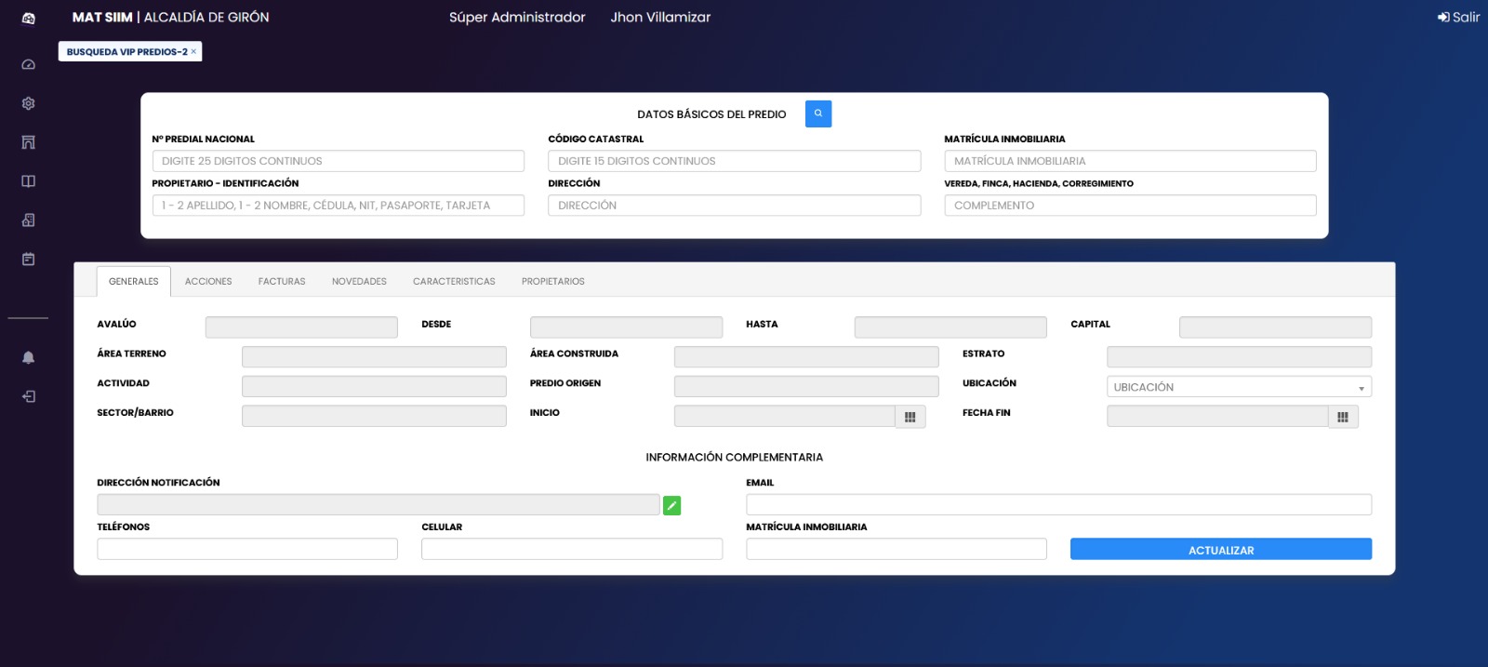
Task: Open the notifications bell icon
Action: pos(28,357)
